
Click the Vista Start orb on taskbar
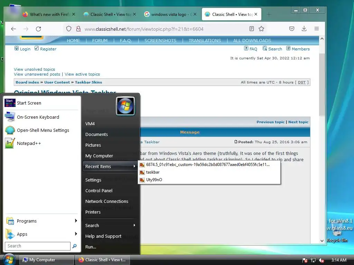(9, 259)
